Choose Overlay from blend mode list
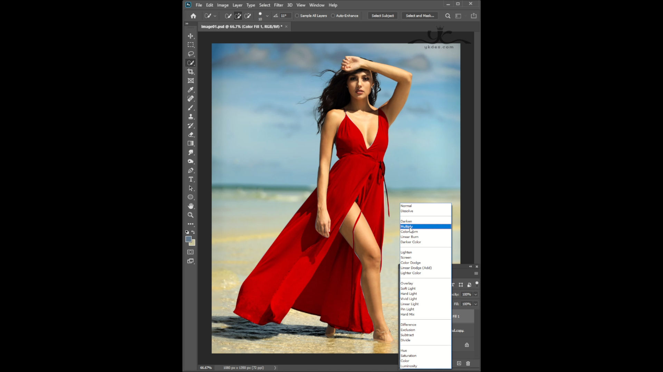This screenshot has height=372, width=663. coord(407,283)
